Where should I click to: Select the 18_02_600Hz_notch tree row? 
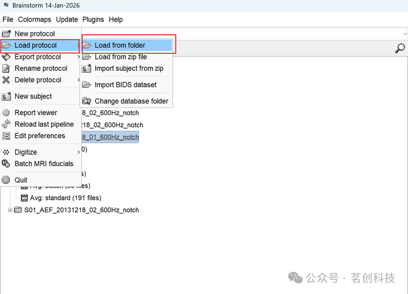click(x=113, y=125)
